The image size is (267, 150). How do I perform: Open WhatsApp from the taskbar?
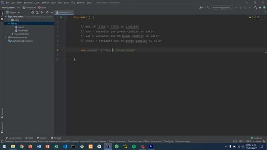click(116, 146)
